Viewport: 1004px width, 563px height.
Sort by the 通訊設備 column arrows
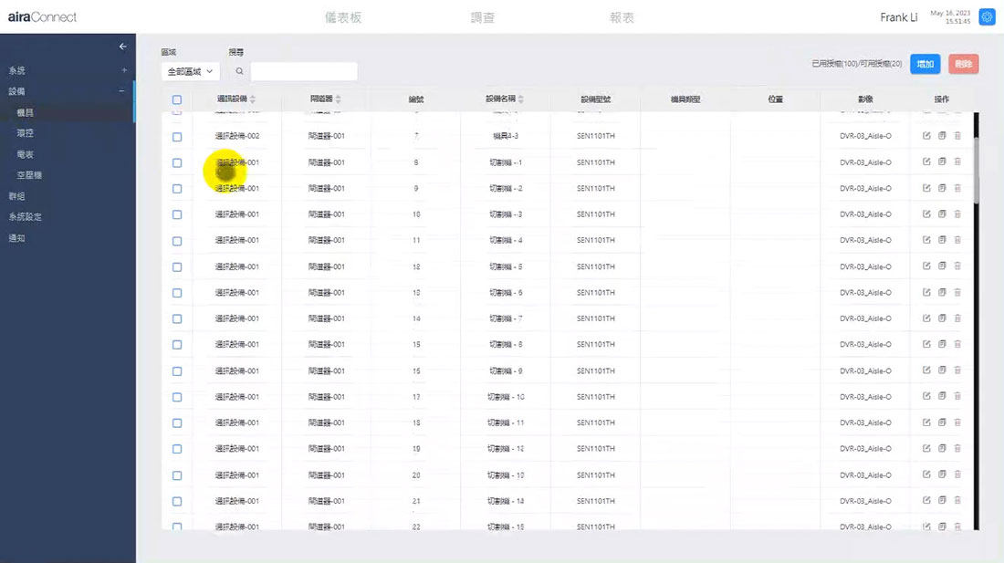click(x=253, y=99)
